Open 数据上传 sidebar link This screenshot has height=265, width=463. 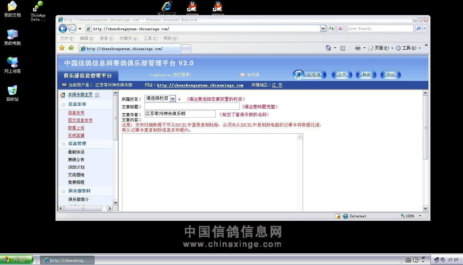(76, 128)
